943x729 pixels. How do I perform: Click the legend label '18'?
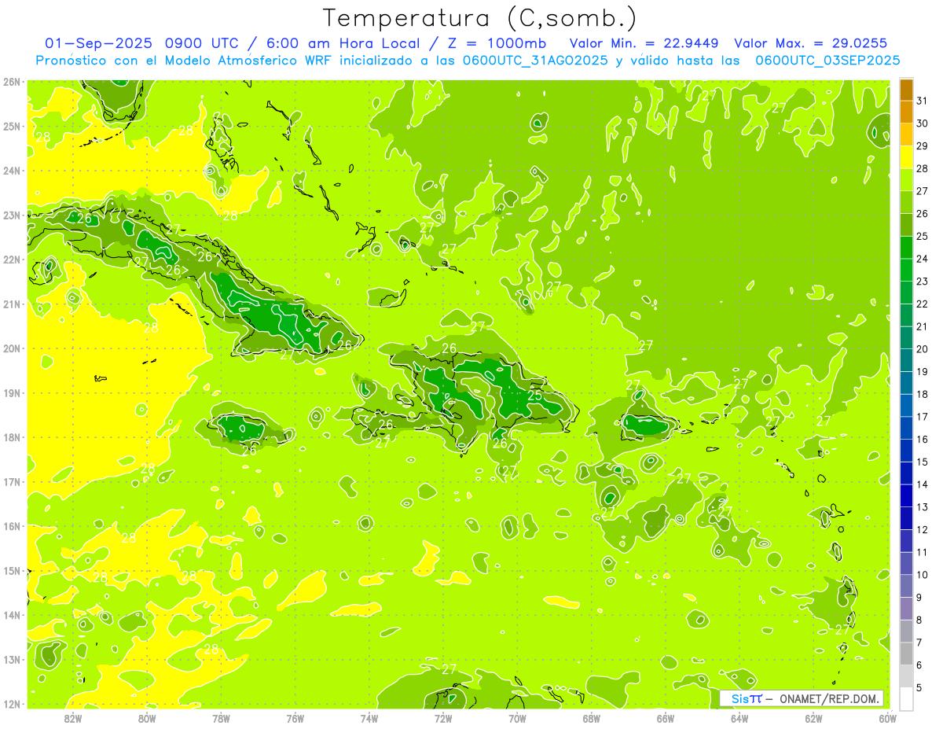[x=922, y=394]
